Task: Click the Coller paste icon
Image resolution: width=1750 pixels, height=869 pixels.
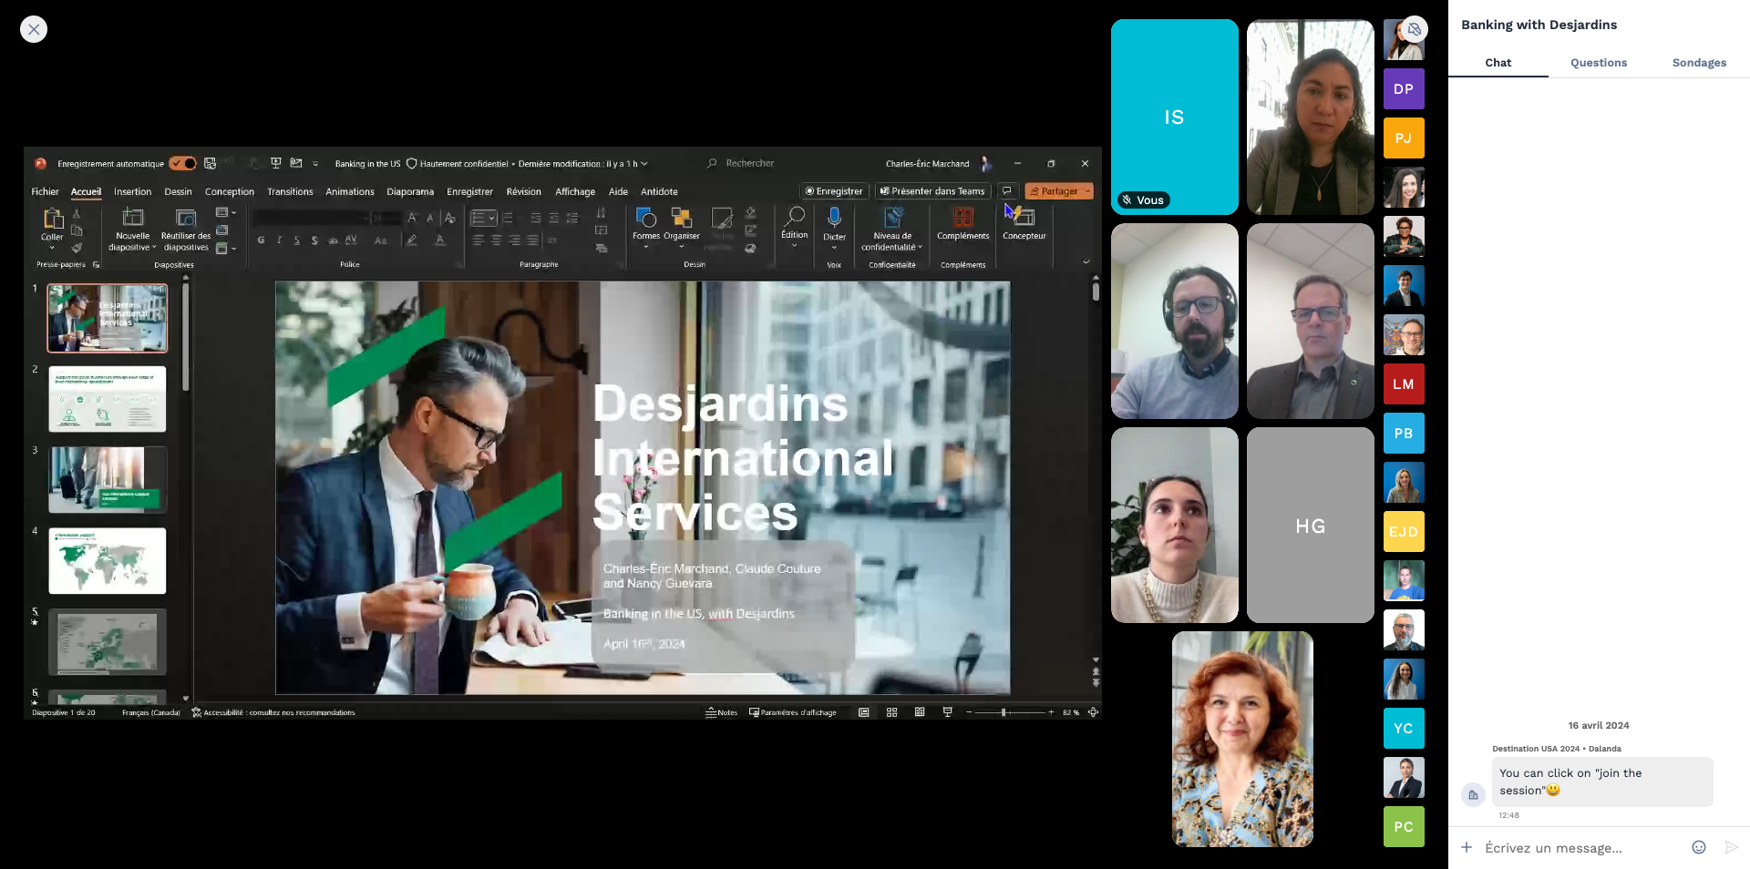Action: 52,219
